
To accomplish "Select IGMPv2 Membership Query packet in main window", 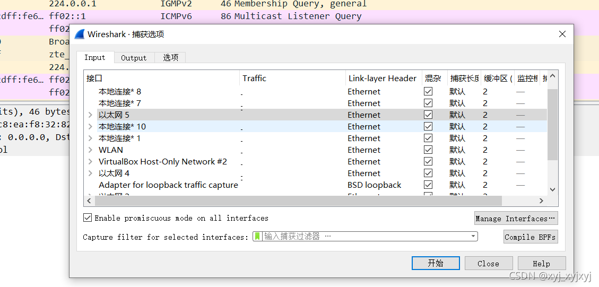I will click(299, 4).
